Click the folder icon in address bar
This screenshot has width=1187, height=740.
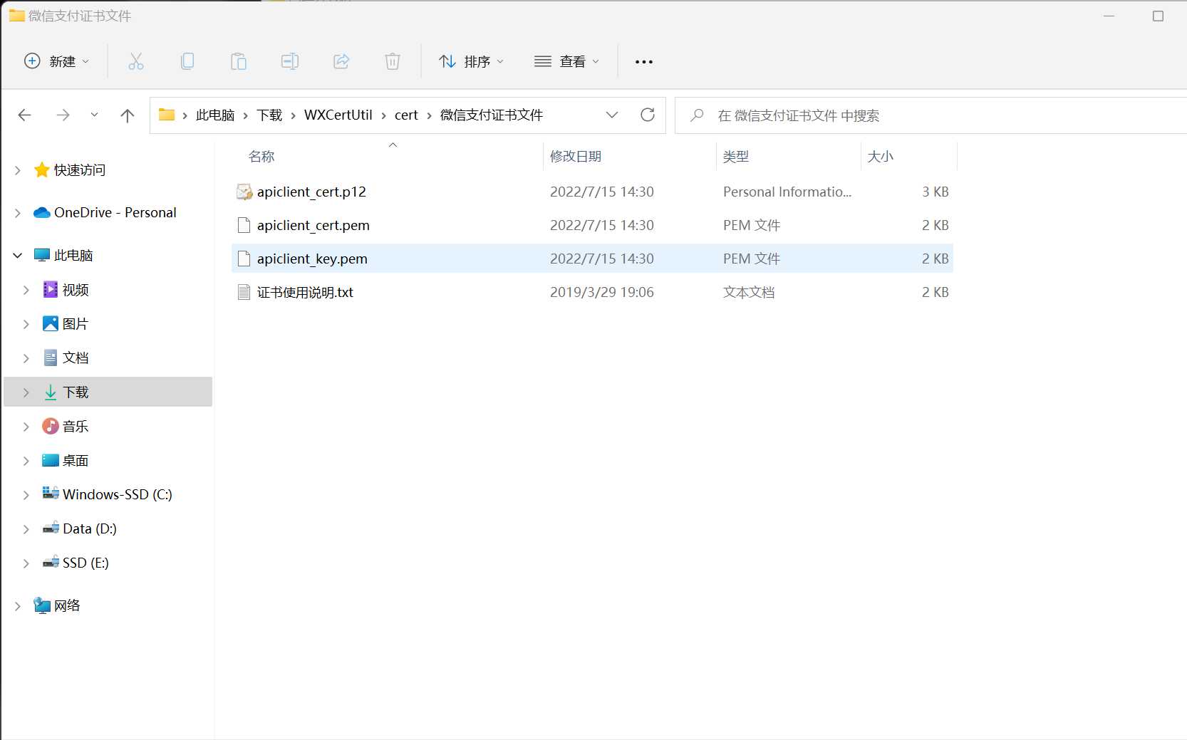pyautogui.click(x=167, y=115)
